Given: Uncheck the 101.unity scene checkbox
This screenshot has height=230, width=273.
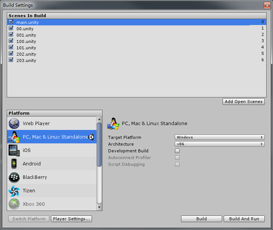Looking at the screenshot, I should coord(11,47).
